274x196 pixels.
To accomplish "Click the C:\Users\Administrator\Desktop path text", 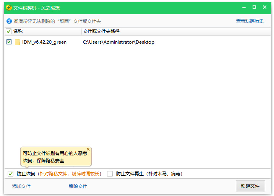I will [118, 42].
